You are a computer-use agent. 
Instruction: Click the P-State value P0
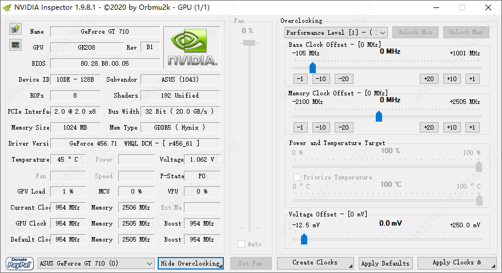pos(202,176)
